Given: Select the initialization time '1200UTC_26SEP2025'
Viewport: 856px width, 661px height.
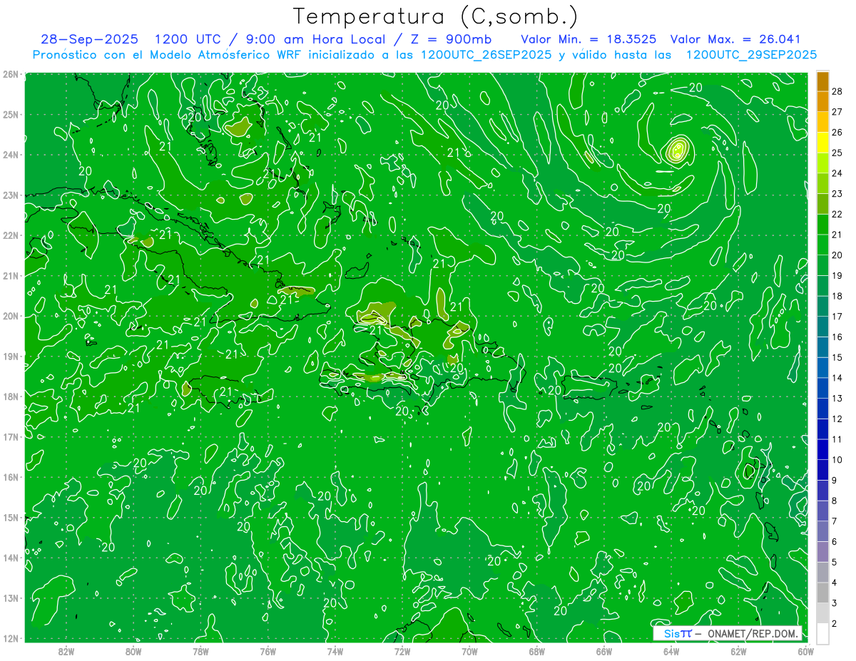Looking at the screenshot, I should click(x=486, y=55).
